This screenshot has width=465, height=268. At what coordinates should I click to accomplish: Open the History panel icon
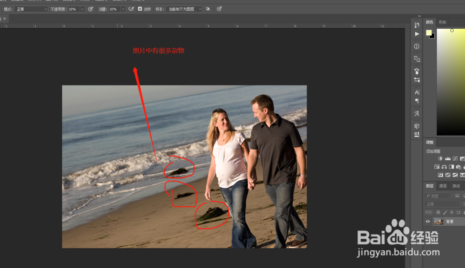point(417,25)
